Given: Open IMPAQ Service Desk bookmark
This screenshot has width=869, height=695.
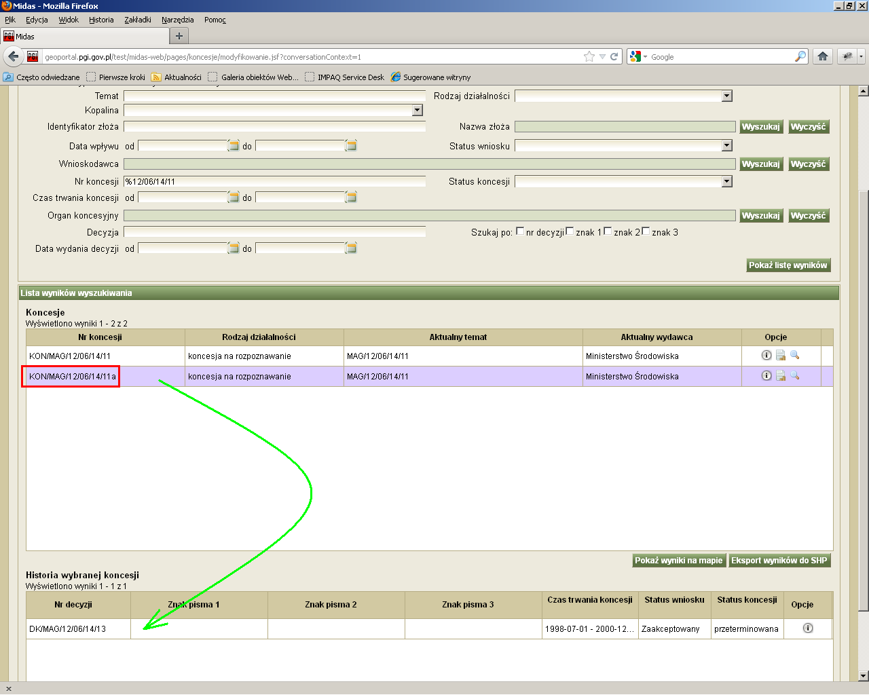Looking at the screenshot, I should (345, 77).
